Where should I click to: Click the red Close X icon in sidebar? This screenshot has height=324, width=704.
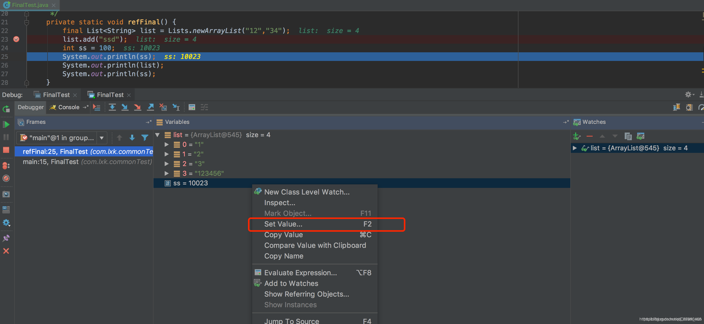point(6,251)
